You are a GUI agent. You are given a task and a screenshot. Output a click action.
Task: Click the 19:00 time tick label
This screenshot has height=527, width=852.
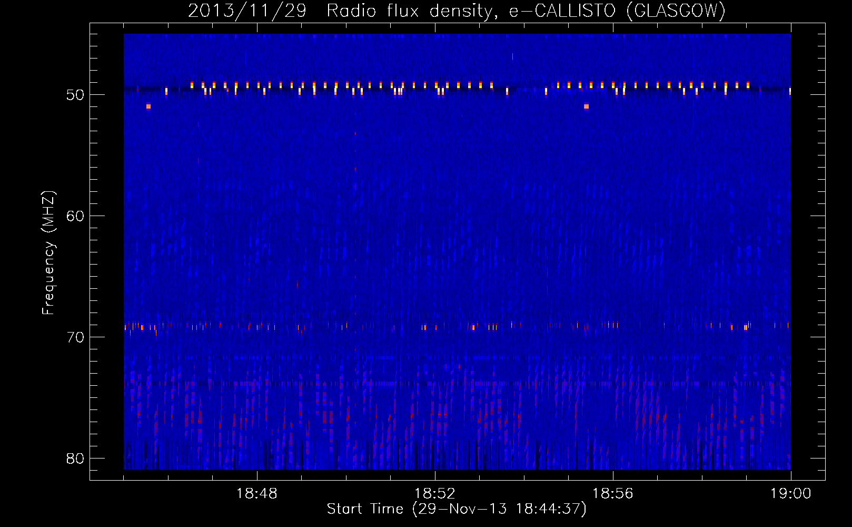click(791, 494)
